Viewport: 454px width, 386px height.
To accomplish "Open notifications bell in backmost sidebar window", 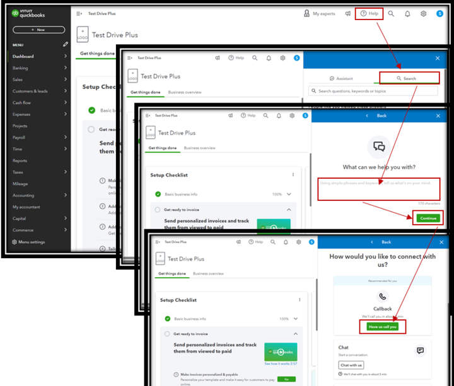I will [407, 14].
